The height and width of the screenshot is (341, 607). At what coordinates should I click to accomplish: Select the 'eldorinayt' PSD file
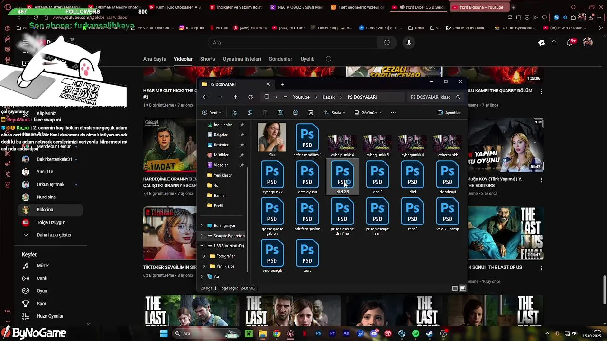448,178
